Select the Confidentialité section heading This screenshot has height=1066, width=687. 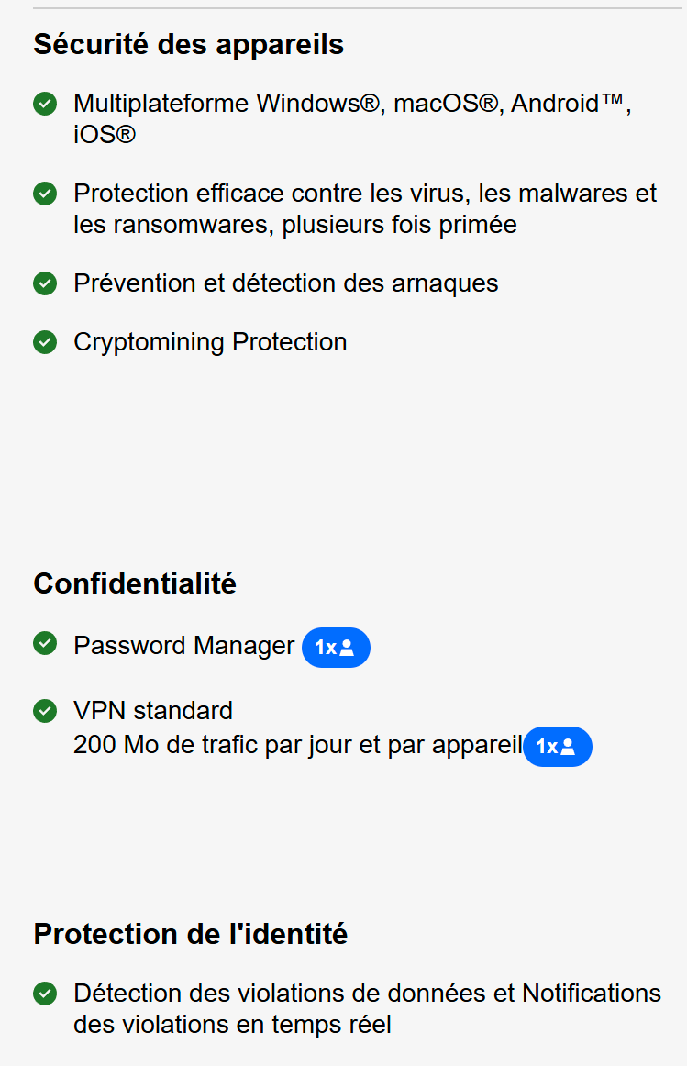[135, 584]
